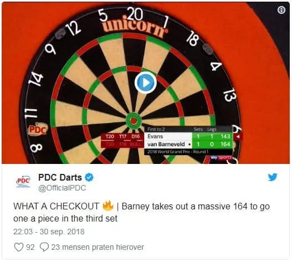
Task: Click the tweet text 'WHAT A CHECKOUT'
Action: pos(56,206)
